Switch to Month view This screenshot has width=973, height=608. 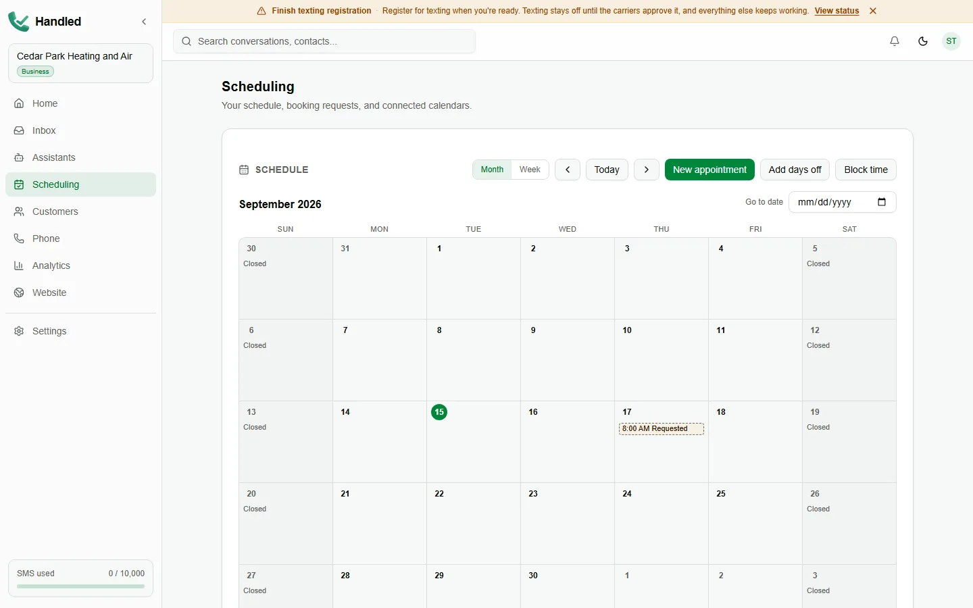click(x=492, y=170)
